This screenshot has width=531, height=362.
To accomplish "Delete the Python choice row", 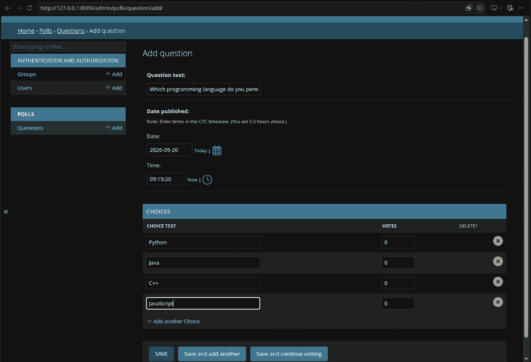I will point(498,241).
